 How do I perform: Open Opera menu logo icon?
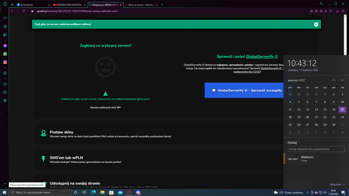5,4
